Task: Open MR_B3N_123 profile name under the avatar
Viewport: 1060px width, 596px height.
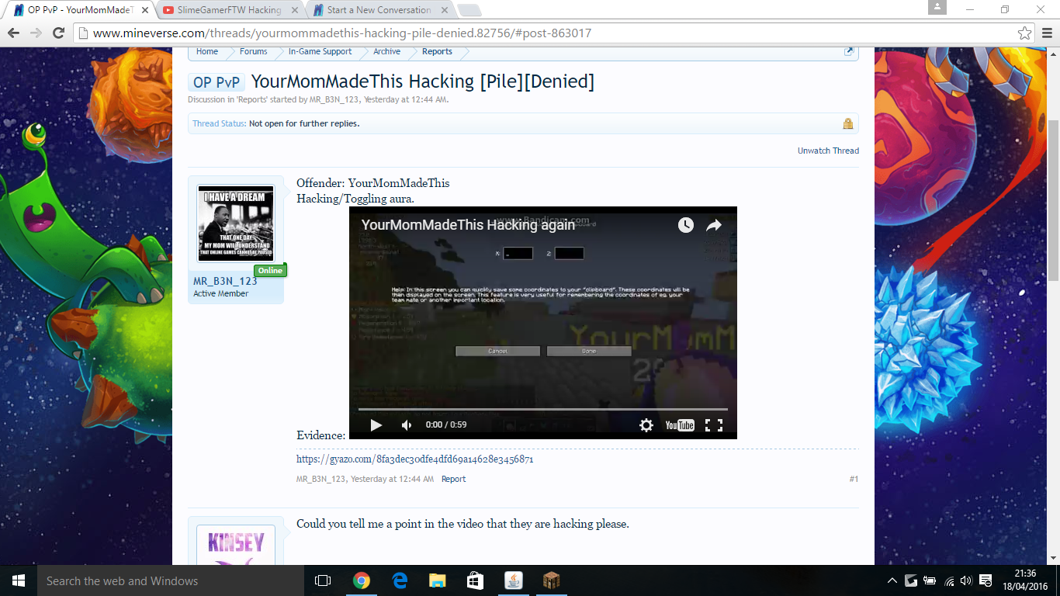Action: pyautogui.click(x=225, y=281)
